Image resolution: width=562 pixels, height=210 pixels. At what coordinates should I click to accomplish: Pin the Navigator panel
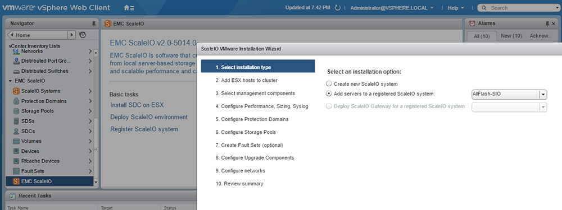click(94, 24)
